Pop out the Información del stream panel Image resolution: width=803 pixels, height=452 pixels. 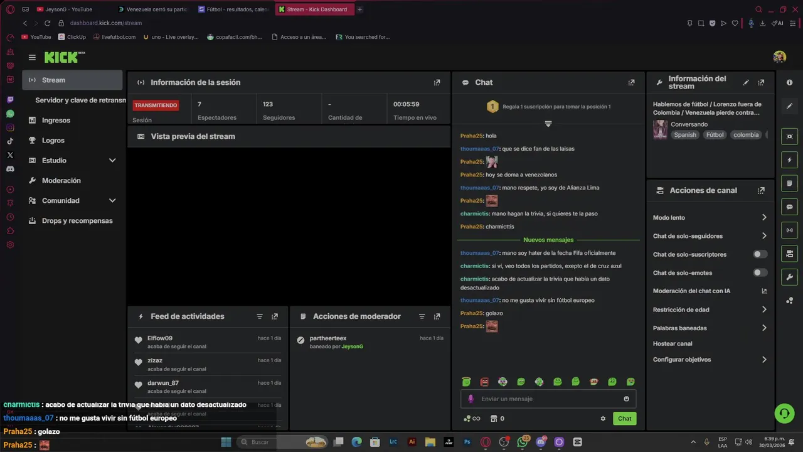point(761,82)
